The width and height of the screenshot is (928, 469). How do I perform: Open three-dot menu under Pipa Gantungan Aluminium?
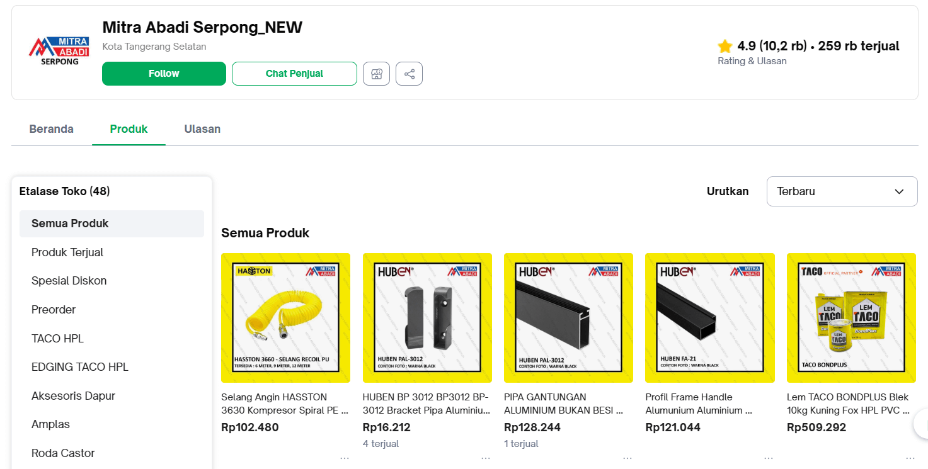click(626, 458)
